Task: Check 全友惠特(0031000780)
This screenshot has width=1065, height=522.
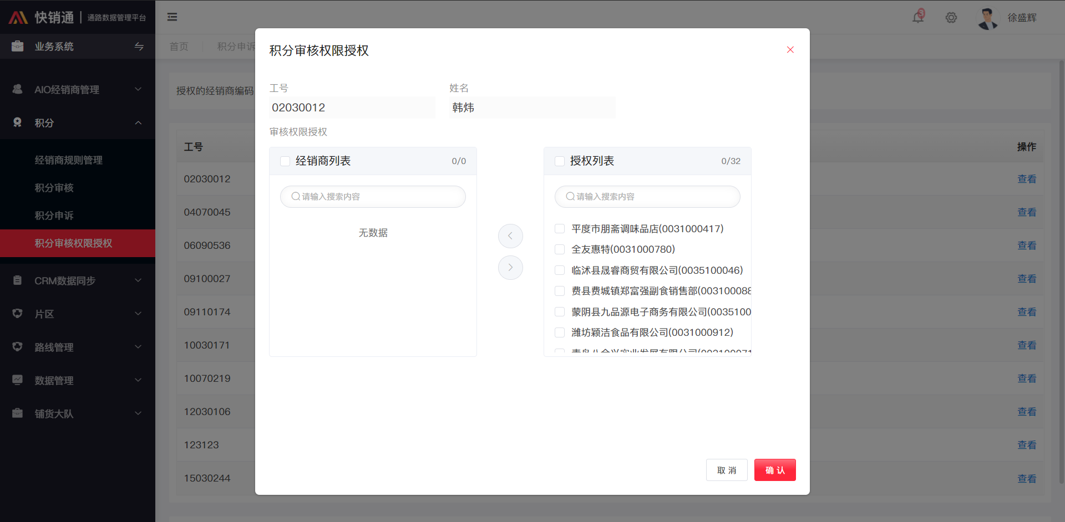Action: 560,249
